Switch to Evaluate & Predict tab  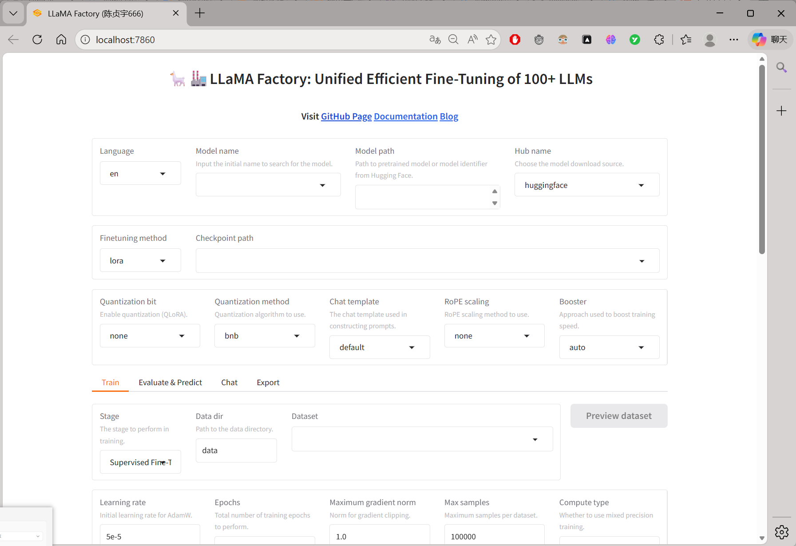(170, 382)
